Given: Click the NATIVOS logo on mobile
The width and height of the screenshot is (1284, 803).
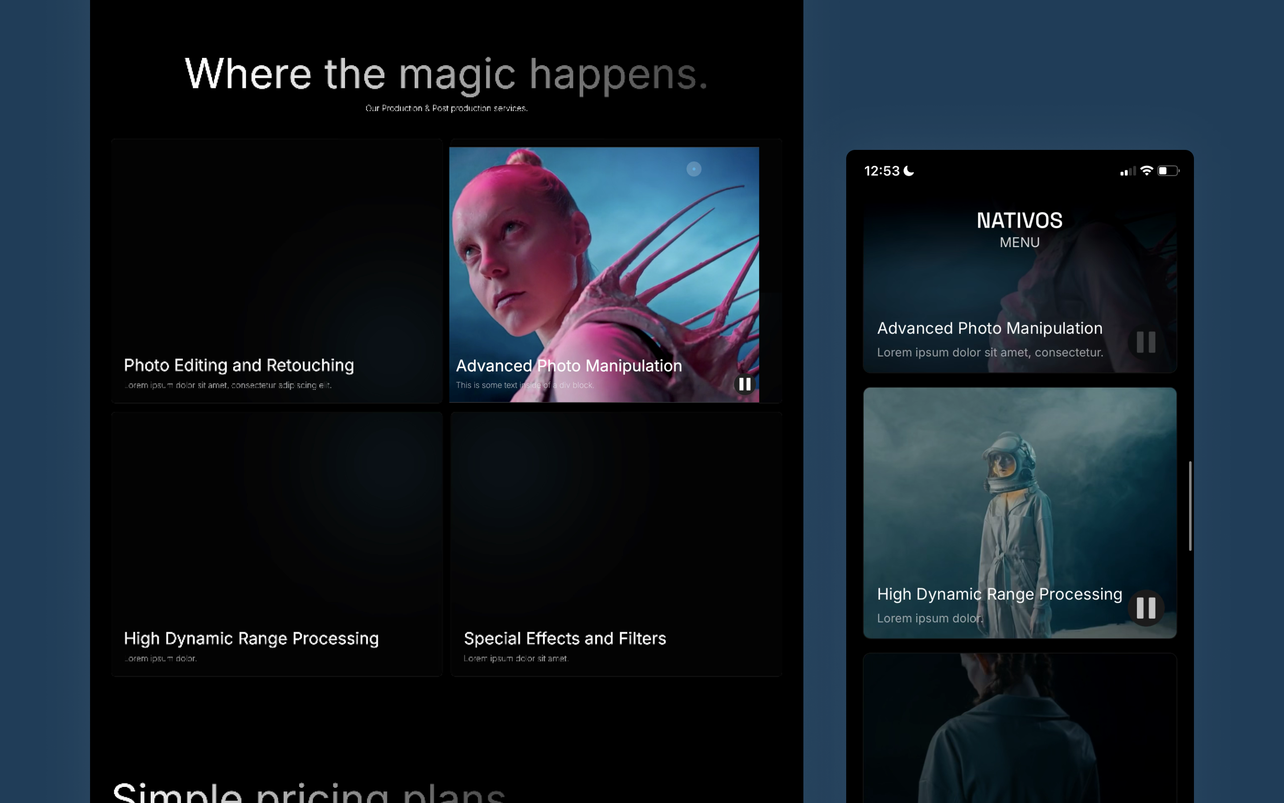Looking at the screenshot, I should pos(1019,220).
